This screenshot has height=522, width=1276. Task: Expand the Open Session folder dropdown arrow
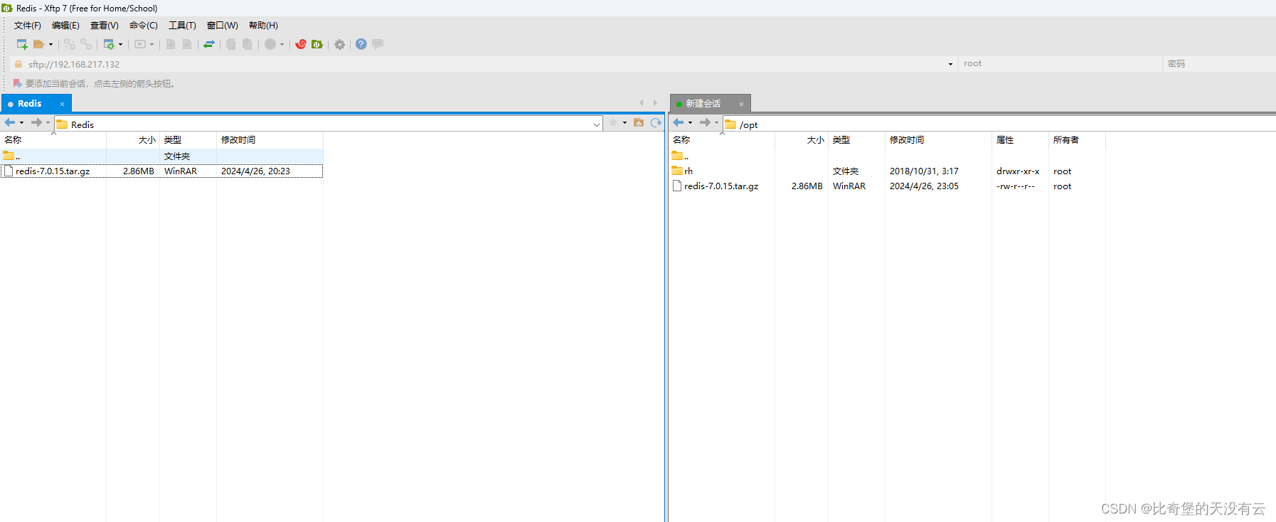point(50,44)
